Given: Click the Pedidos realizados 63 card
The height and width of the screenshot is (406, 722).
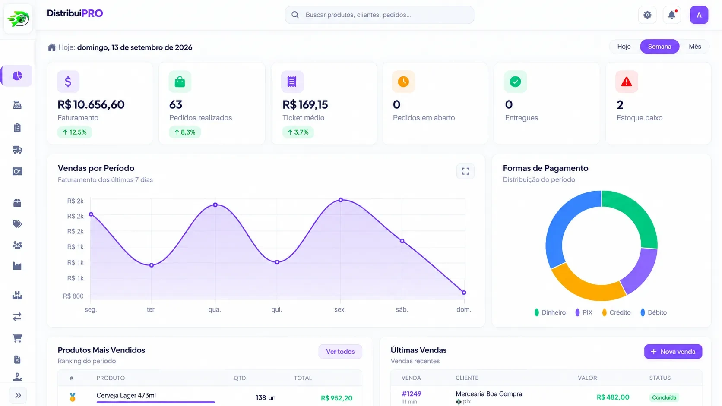Looking at the screenshot, I should point(212,103).
